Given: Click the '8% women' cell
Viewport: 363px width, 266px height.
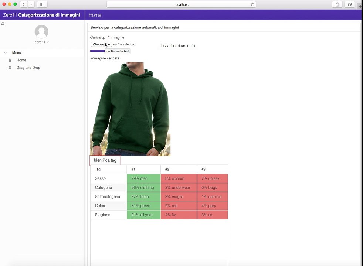Looking at the screenshot, I should click(179, 178).
